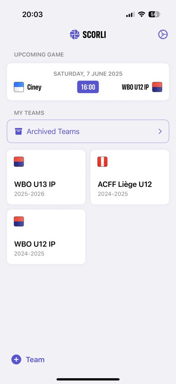The height and width of the screenshot is (384, 176).
Task: Click the Scorli pinwheel logo icon
Action: pos(74,34)
